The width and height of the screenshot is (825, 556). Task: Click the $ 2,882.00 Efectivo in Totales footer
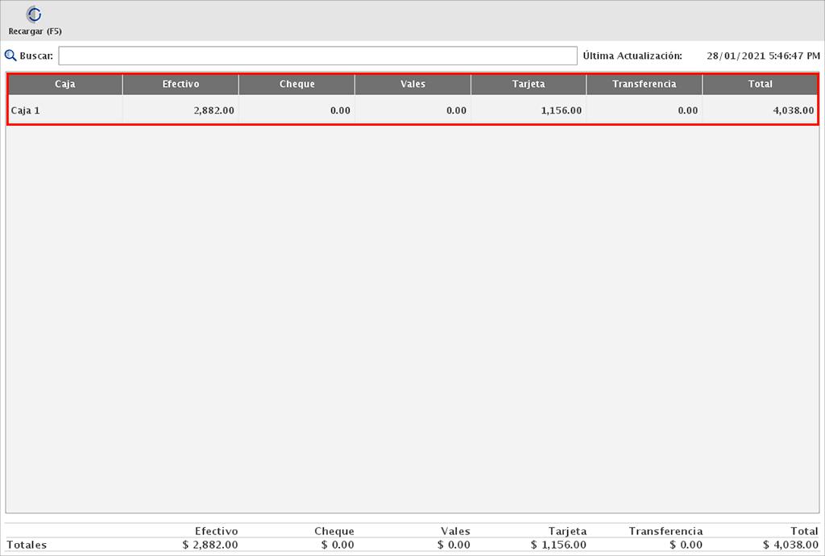point(210,545)
